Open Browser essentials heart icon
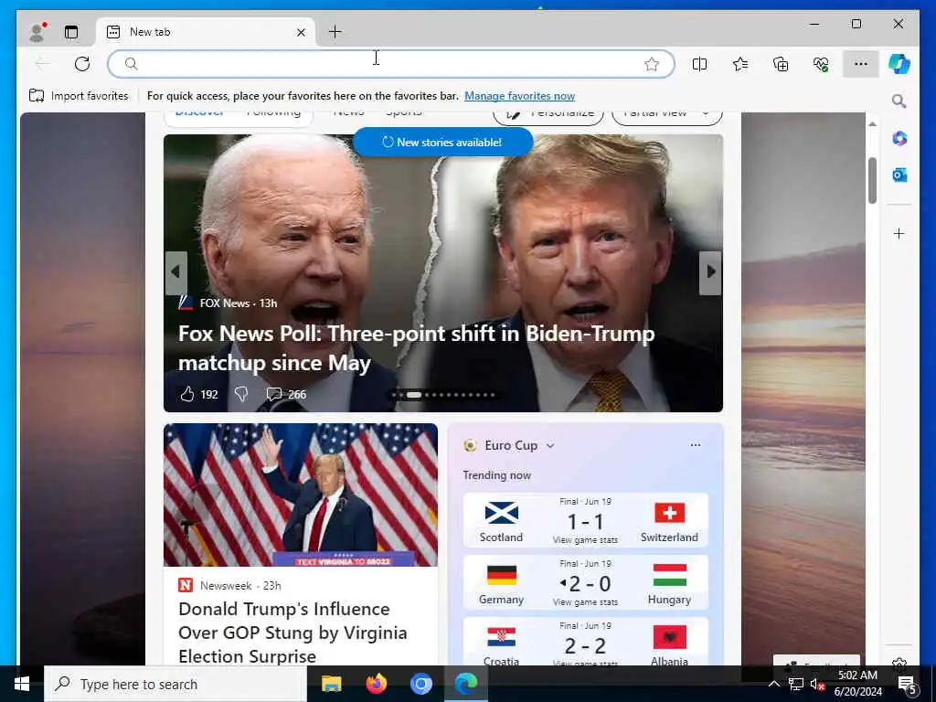936x702 pixels. click(x=821, y=64)
